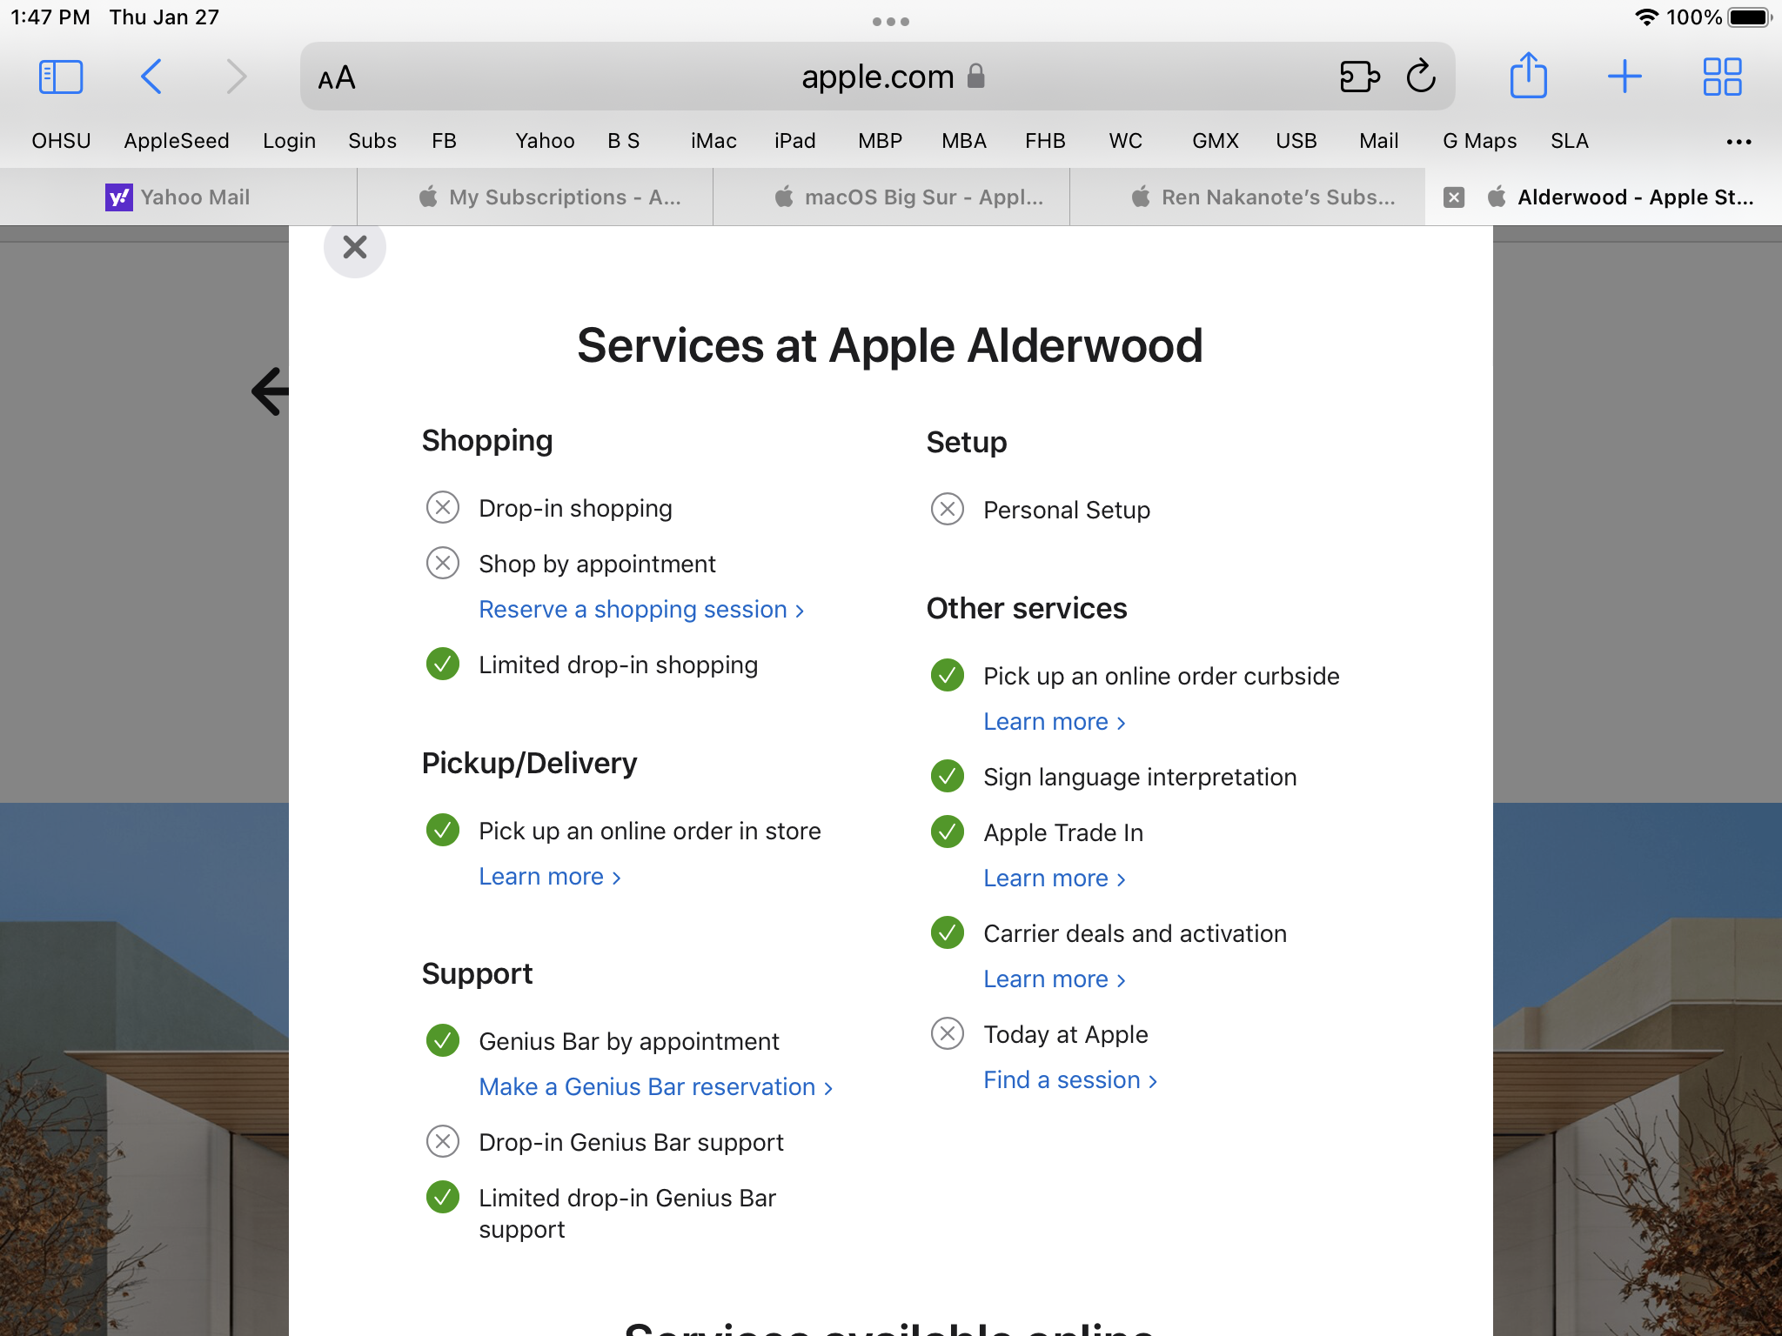Reload the apple.com page

click(x=1420, y=77)
